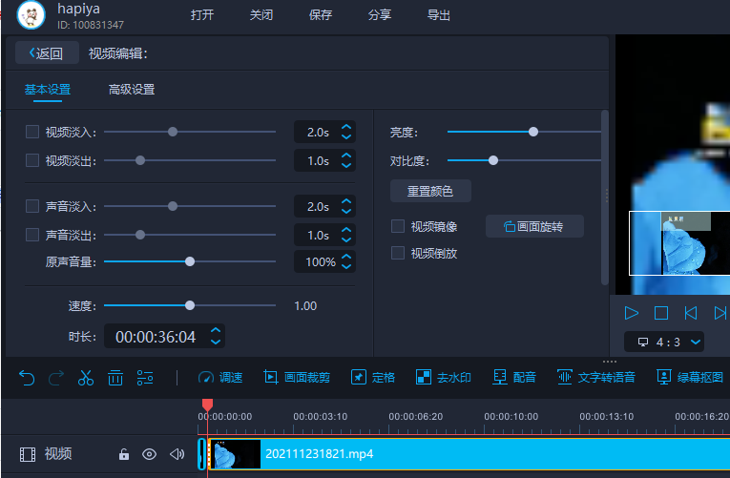Play the video preview
Image resolution: width=730 pixels, height=478 pixels.
click(632, 313)
